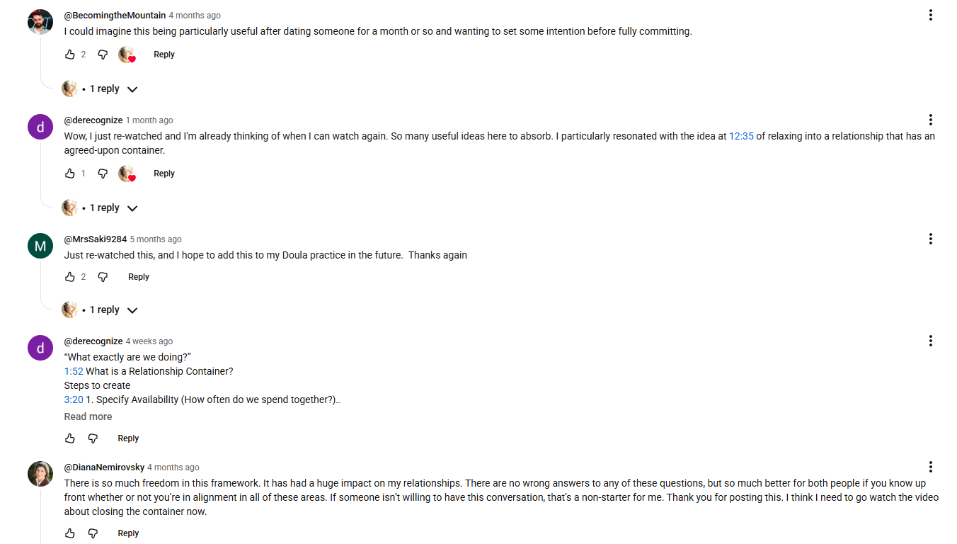Expand the 1 reply under @BecomingtheMountain
This screenshot has height=544, width=957.
tap(100, 89)
